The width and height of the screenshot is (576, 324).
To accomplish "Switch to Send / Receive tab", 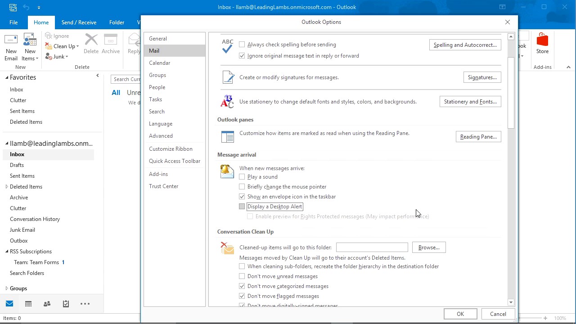I will coord(79,22).
